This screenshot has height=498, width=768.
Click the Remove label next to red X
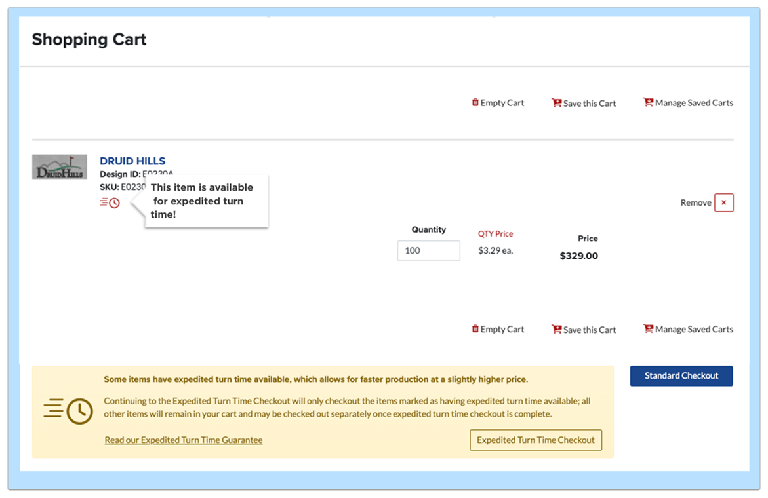coord(696,202)
